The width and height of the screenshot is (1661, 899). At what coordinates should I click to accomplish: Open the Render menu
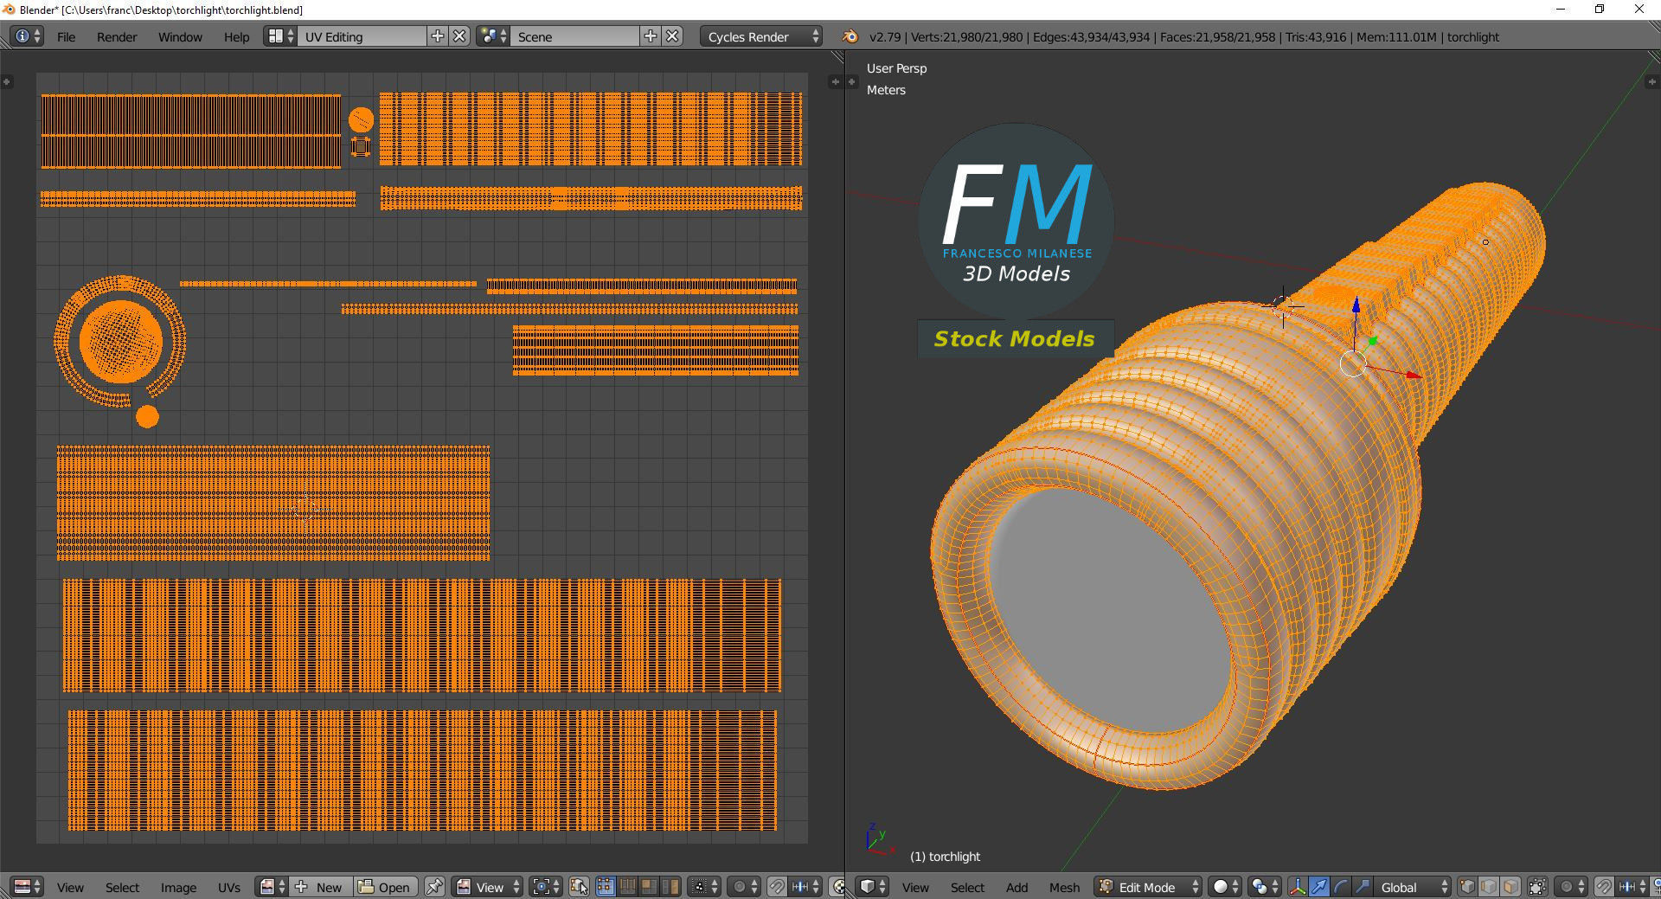click(117, 36)
